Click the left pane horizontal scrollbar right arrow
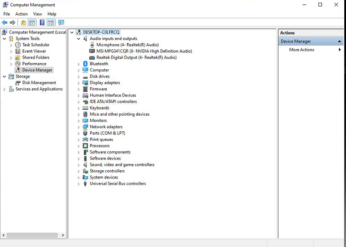The width and height of the screenshot is (346, 247). [x=63, y=235]
